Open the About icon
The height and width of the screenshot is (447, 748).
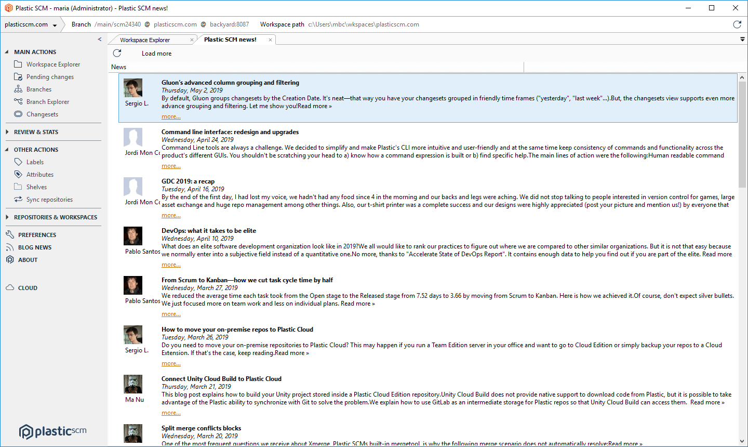click(x=10, y=260)
